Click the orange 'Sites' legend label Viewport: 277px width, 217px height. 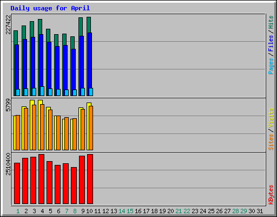pyautogui.click(x=271, y=142)
